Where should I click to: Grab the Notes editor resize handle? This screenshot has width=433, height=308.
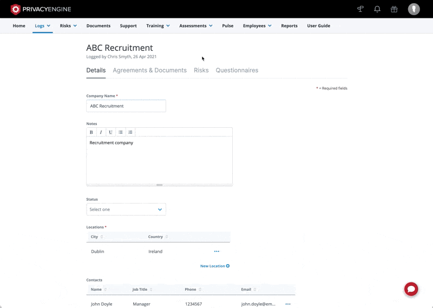pos(159,185)
